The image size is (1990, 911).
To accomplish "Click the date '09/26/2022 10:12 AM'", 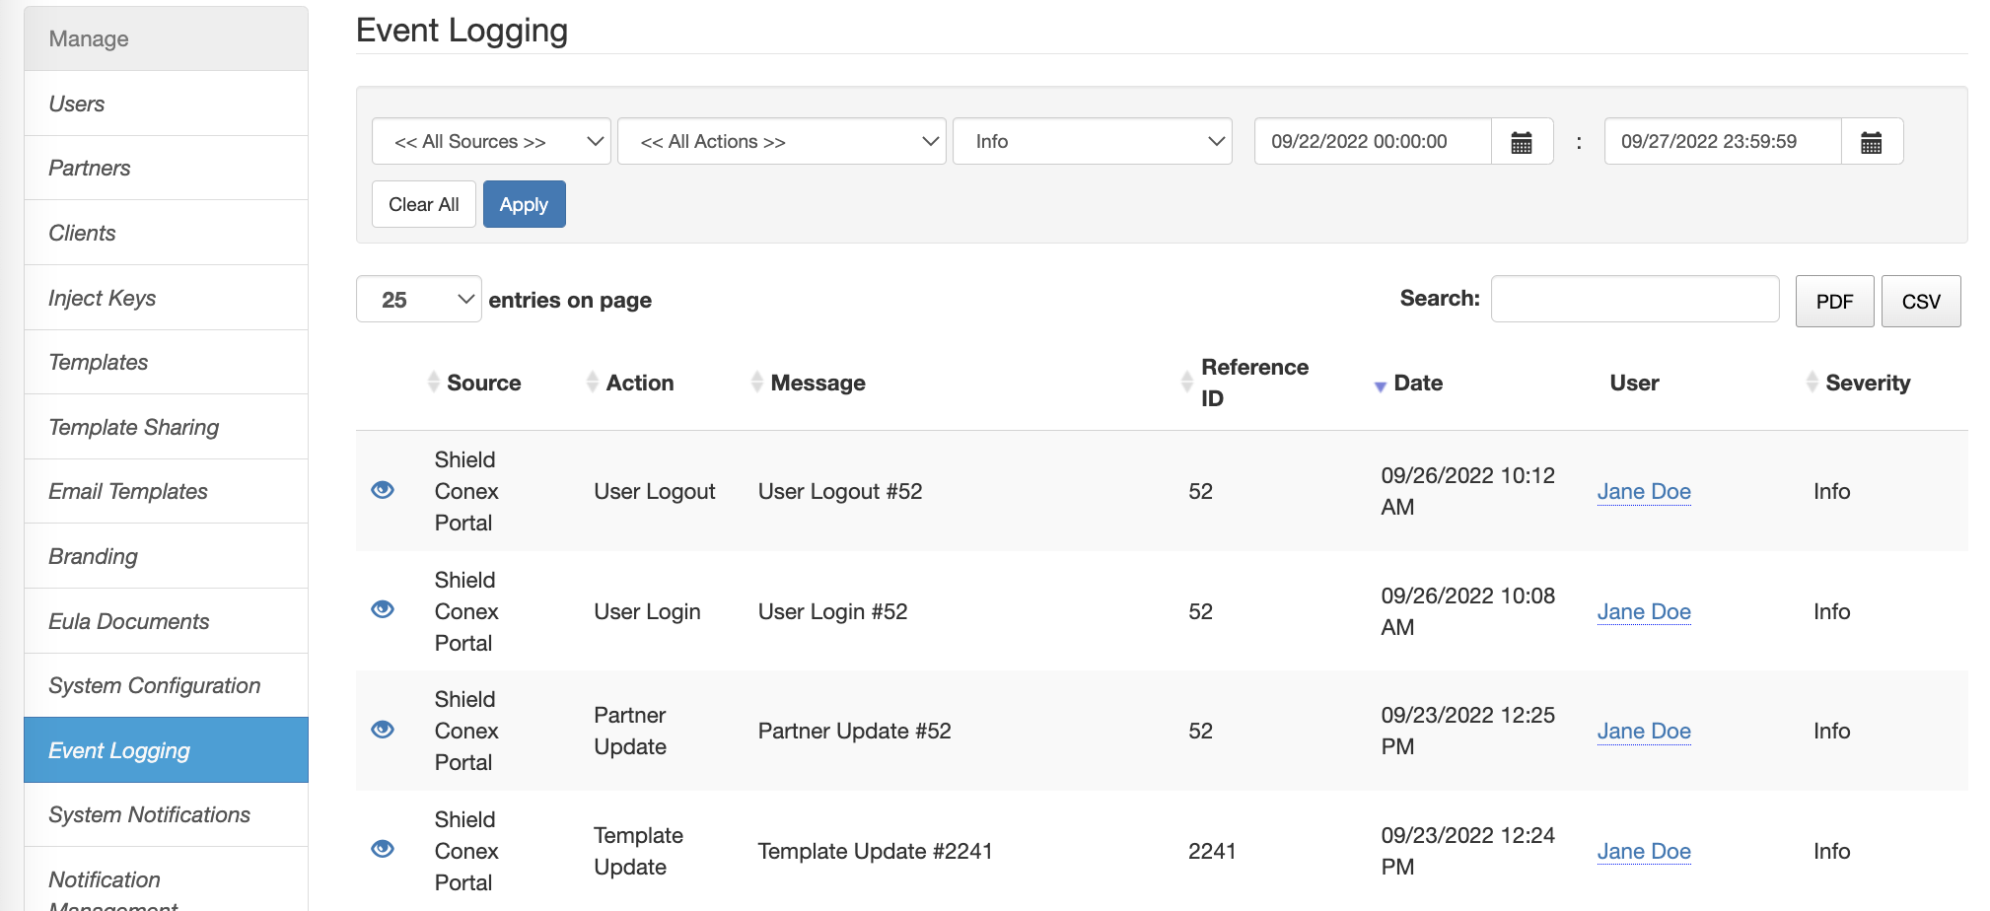I will click(x=1467, y=491).
